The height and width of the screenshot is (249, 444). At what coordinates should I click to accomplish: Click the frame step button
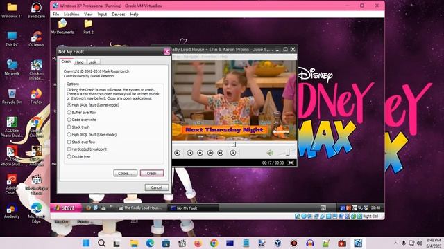[x=233, y=153]
